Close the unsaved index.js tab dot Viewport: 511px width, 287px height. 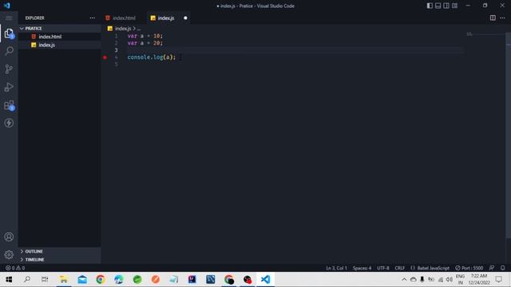185,18
